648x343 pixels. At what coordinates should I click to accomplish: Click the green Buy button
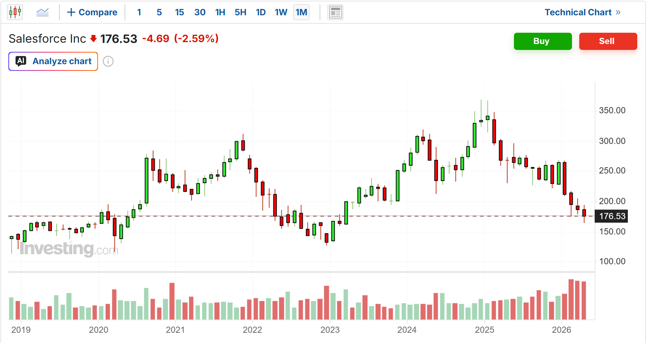pyautogui.click(x=543, y=41)
